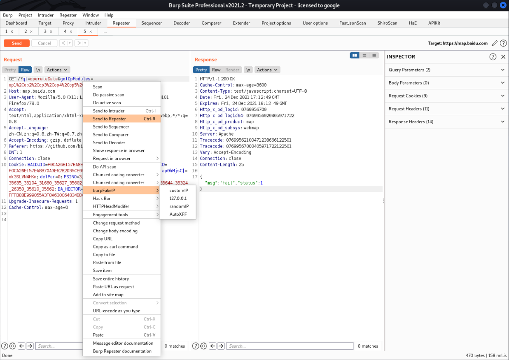The height and width of the screenshot is (360, 509).
Task: Expand Response Headers (14) section
Action: pyautogui.click(x=447, y=122)
